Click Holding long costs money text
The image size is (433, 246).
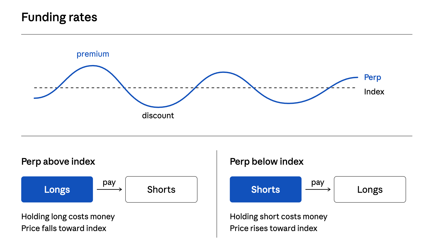tap(68, 217)
